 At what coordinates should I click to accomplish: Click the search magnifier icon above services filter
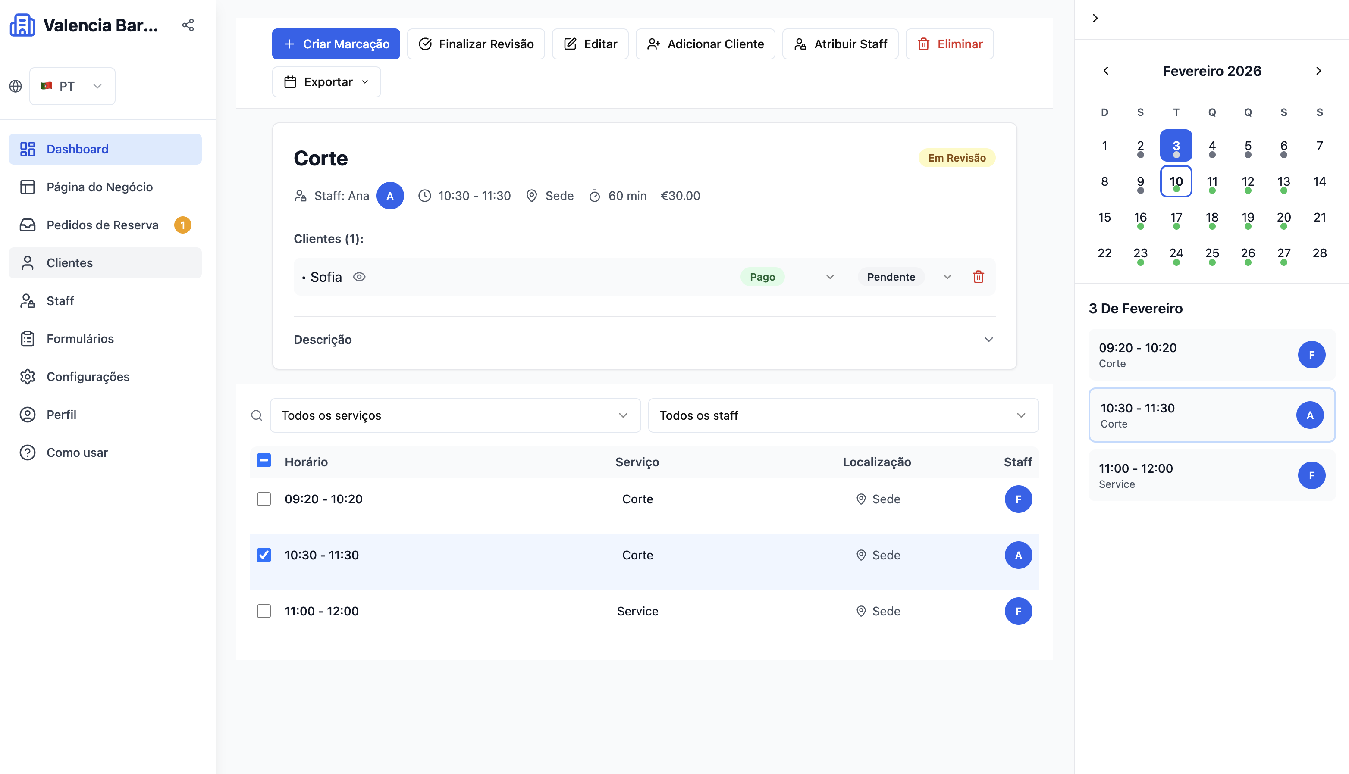257,415
